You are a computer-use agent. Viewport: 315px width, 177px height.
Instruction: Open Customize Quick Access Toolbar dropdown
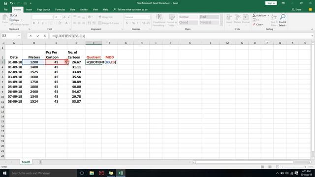[31, 3]
